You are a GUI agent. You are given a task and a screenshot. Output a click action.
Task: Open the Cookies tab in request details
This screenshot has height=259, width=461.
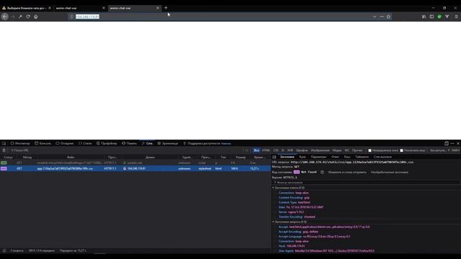pyautogui.click(x=303, y=157)
